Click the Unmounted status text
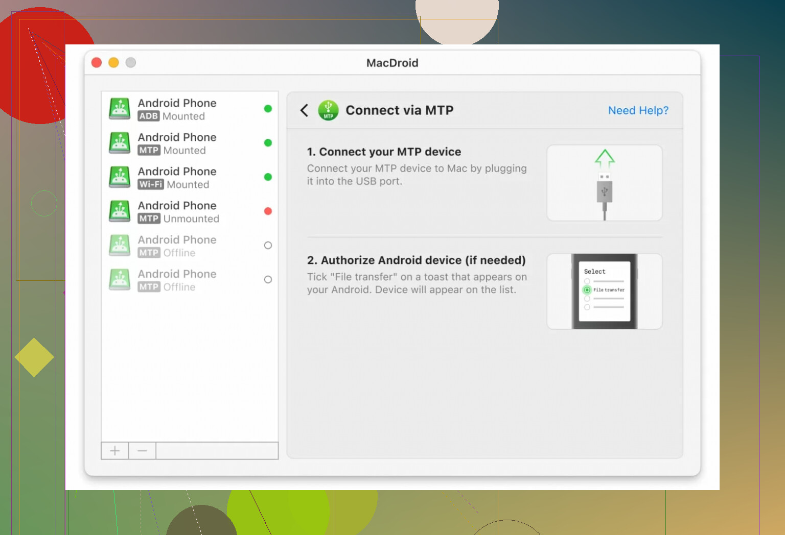Image resolution: width=785 pixels, height=535 pixels. tap(192, 219)
